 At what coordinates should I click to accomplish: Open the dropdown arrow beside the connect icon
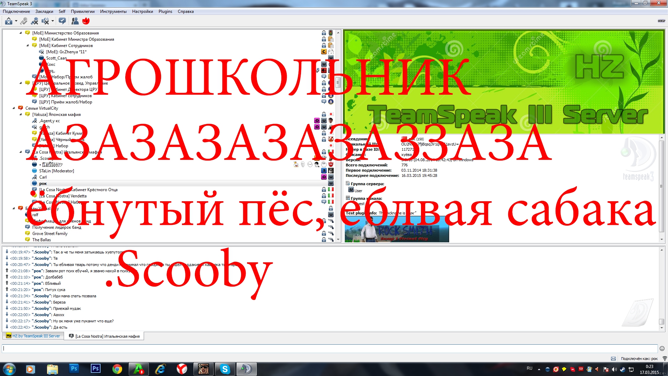[16, 21]
